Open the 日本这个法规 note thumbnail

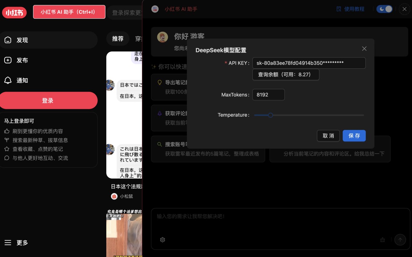click(x=124, y=115)
